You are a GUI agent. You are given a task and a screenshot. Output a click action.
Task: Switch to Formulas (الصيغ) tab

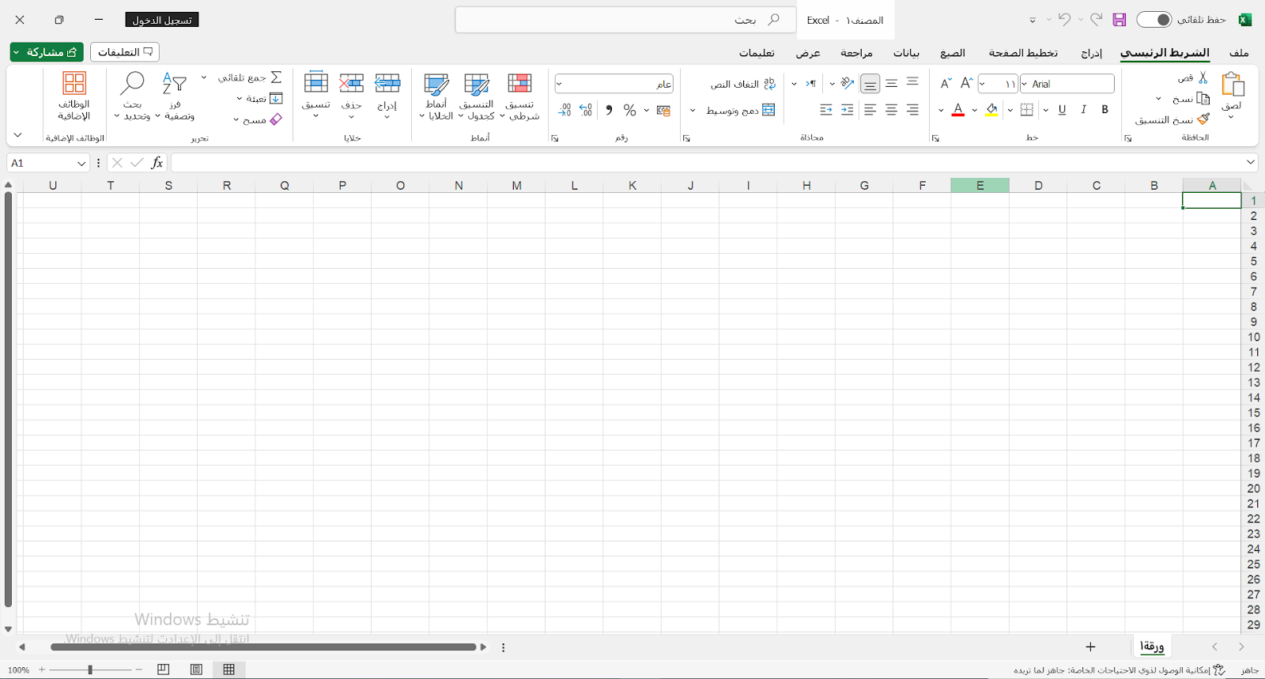[953, 53]
